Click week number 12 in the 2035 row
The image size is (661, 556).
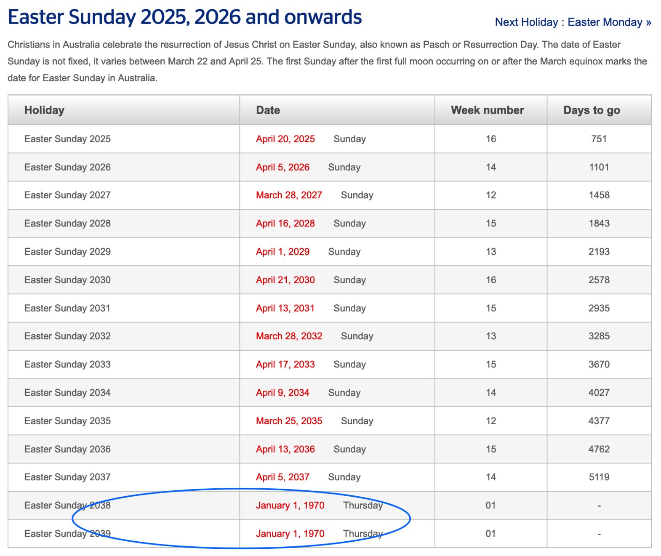tap(490, 420)
